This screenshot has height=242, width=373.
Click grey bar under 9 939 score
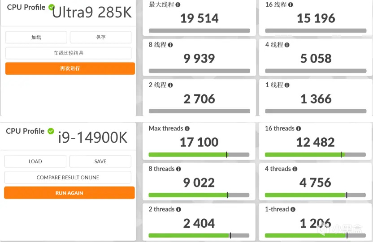tap(200, 71)
